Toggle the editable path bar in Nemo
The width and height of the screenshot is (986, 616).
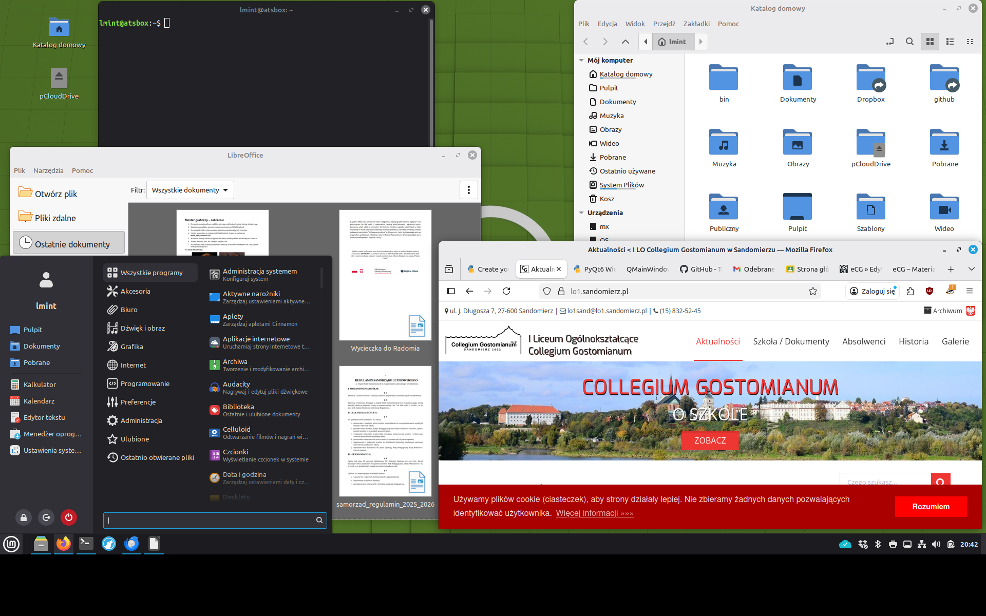coord(890,42)
